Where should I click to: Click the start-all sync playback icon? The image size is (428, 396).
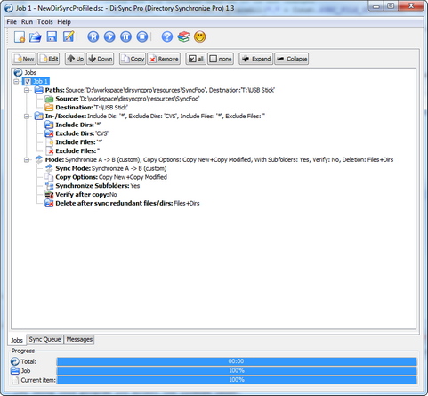click(x=93, y=37)
